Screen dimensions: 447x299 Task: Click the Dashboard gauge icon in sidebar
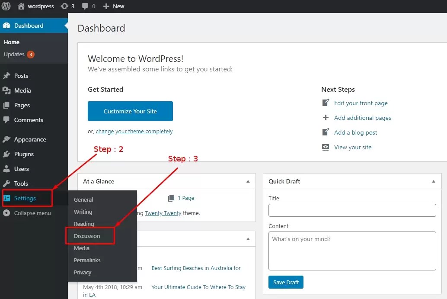pyautogui.click(x=6, y=25)
